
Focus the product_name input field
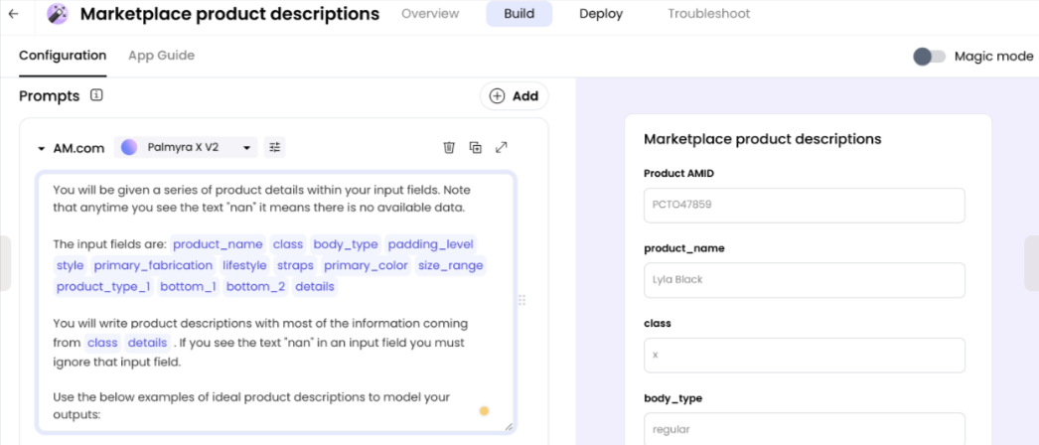click(x=804, y=280)
